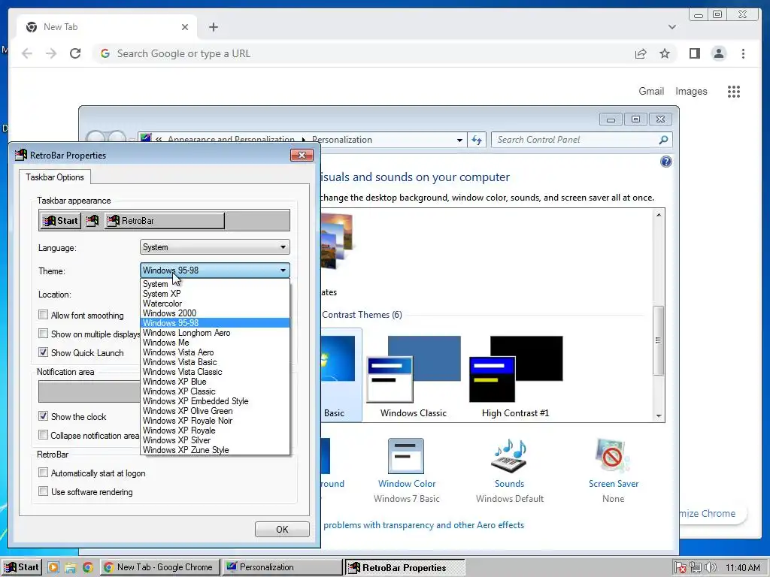770x577 pixels.
Task: Click OK in RetroBar Properties
Action: coord(282,530)
